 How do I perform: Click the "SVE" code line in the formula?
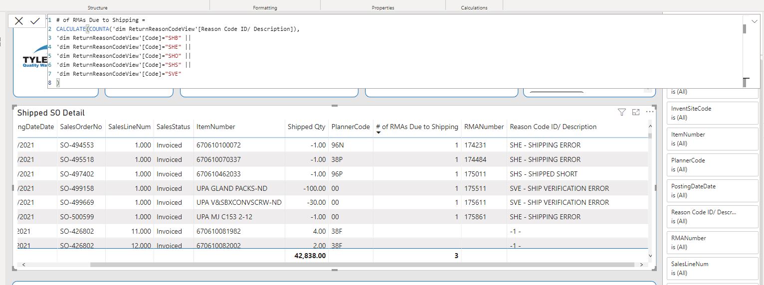(x=119, y=74)
